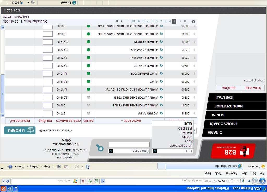Screen dimensions: 267x192
Task: Click the browser Back arrow button
Action: [x=262, y=181]
